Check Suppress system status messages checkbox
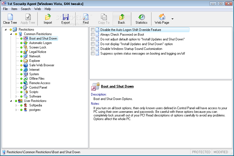The height and width of the screenshot is (156, 234). [93, 53]
